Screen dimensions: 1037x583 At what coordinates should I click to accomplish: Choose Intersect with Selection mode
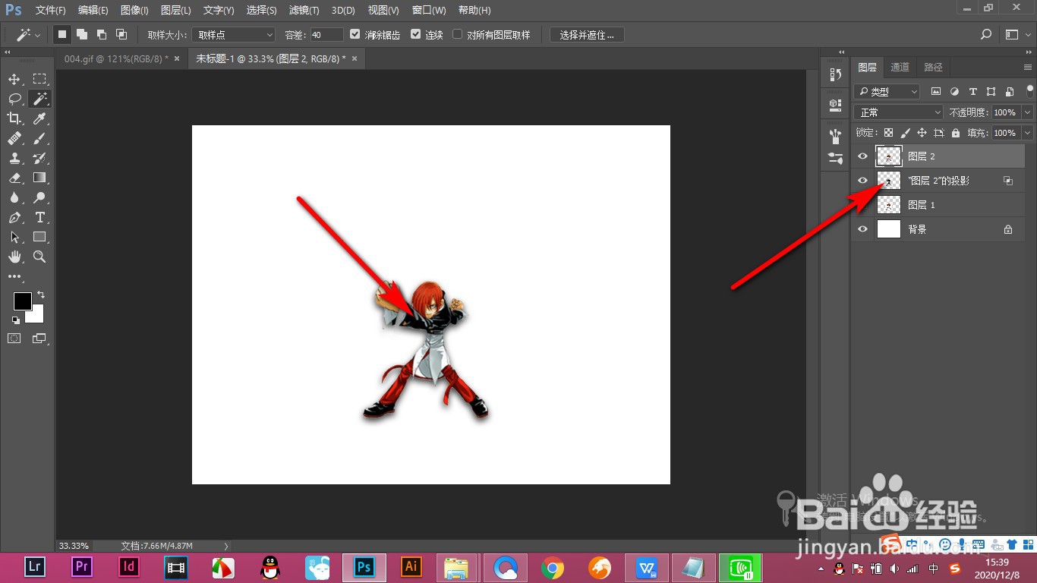point(121,34)
